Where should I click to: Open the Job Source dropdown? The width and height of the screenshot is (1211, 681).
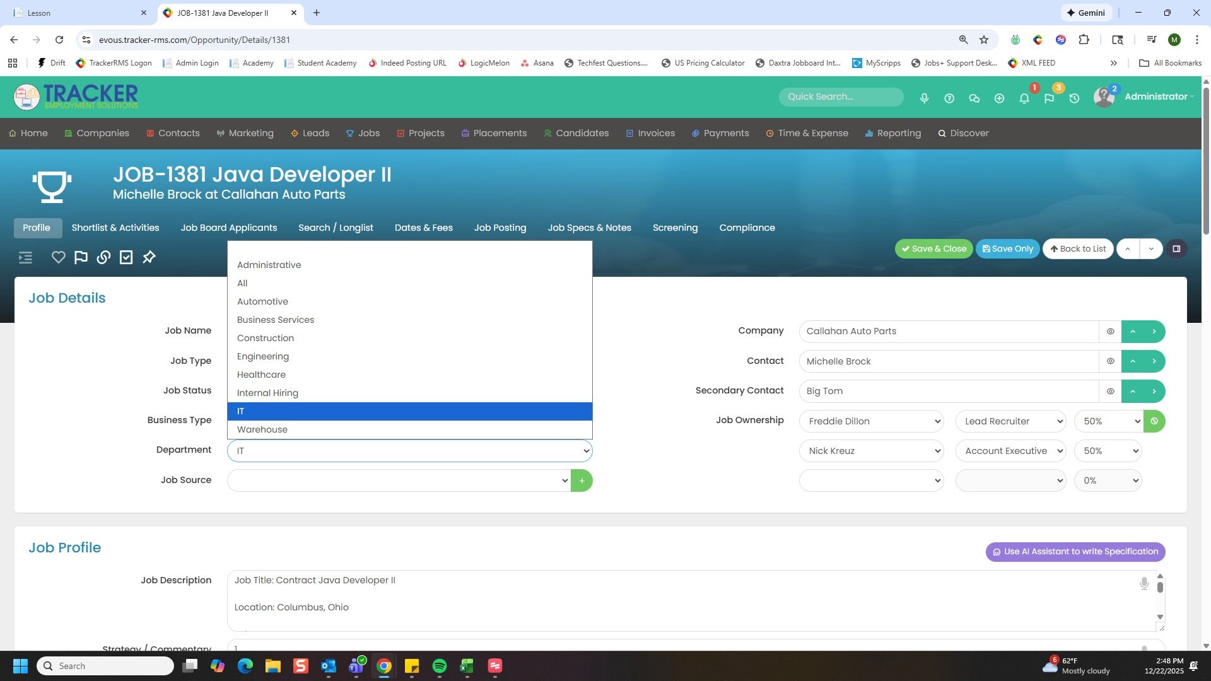399,481
